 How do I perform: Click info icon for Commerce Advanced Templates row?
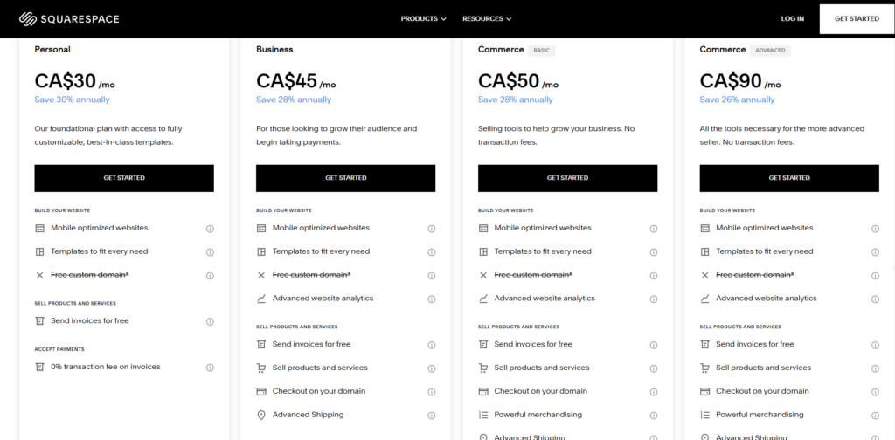pos(875,251)
